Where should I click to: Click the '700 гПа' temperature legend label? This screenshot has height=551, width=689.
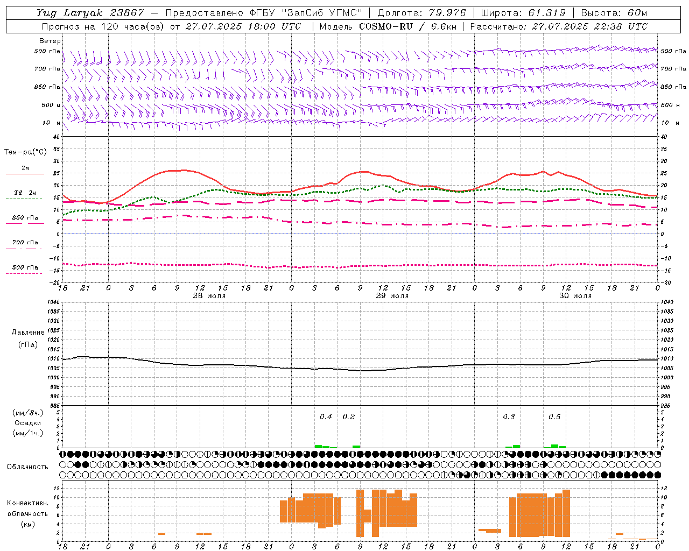pos(25,242)
